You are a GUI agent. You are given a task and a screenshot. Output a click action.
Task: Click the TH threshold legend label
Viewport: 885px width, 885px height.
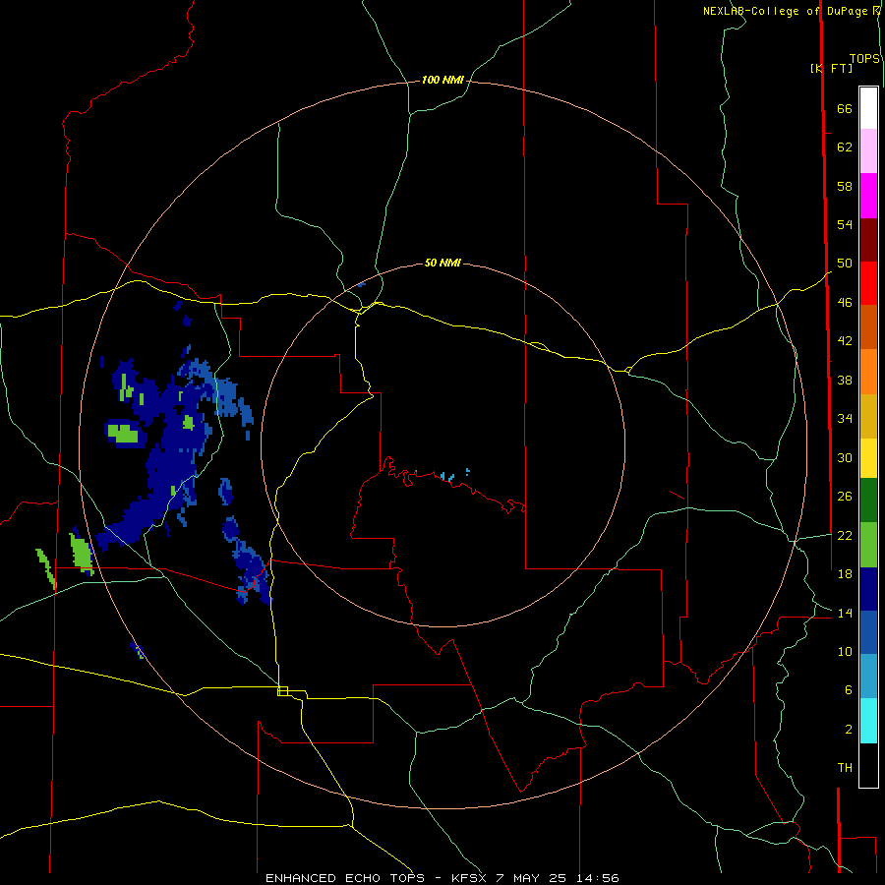coord(845,768)
